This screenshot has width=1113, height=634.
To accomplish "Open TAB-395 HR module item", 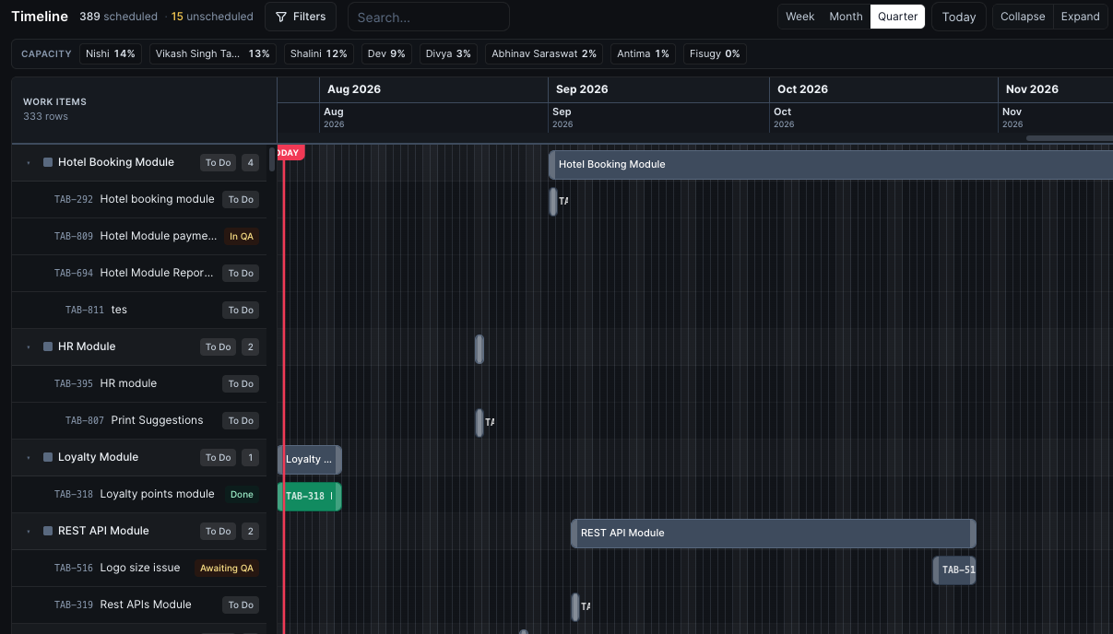I will pyautogui.click(x=139, y=383).
